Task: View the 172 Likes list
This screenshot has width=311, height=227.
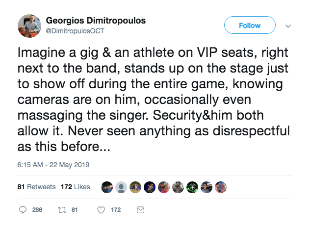Action: tap(75, 187)
